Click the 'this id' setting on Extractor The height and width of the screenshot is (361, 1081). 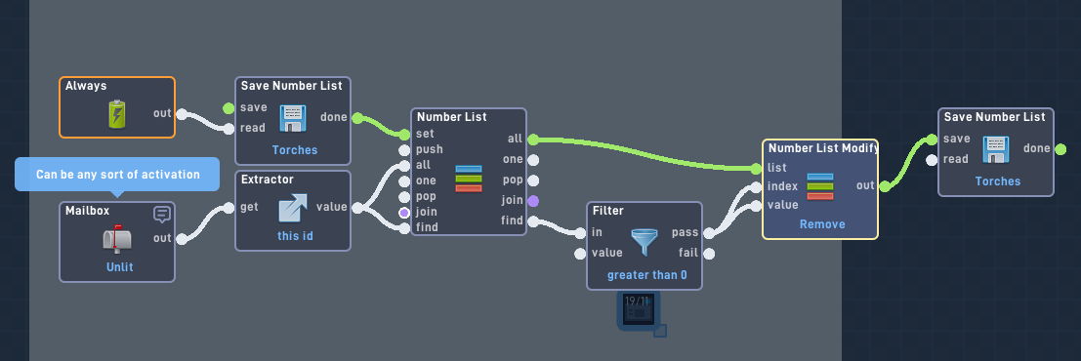click(294, 236)
